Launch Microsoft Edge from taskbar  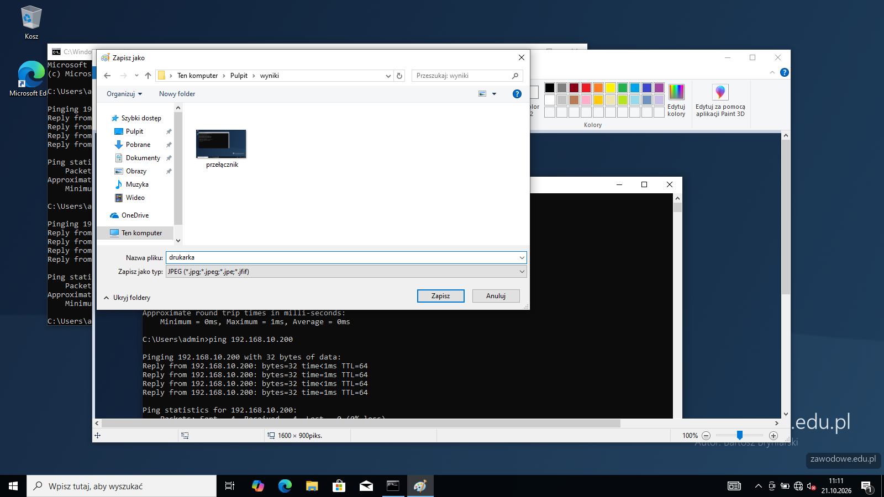pyautogui.click(x=285, y=486)
